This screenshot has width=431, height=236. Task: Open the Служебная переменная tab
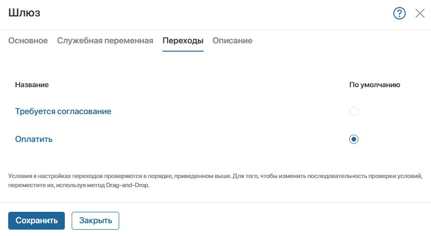tap(105, 41)
